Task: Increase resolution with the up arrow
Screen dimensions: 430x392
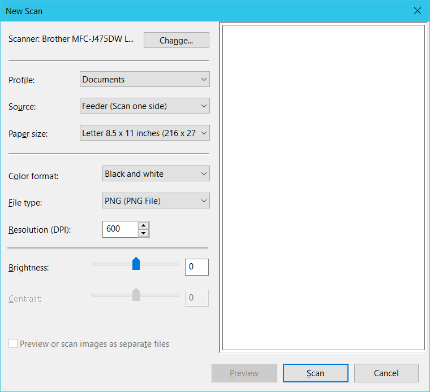Action: pyautogui.click(x=144, y=226)
